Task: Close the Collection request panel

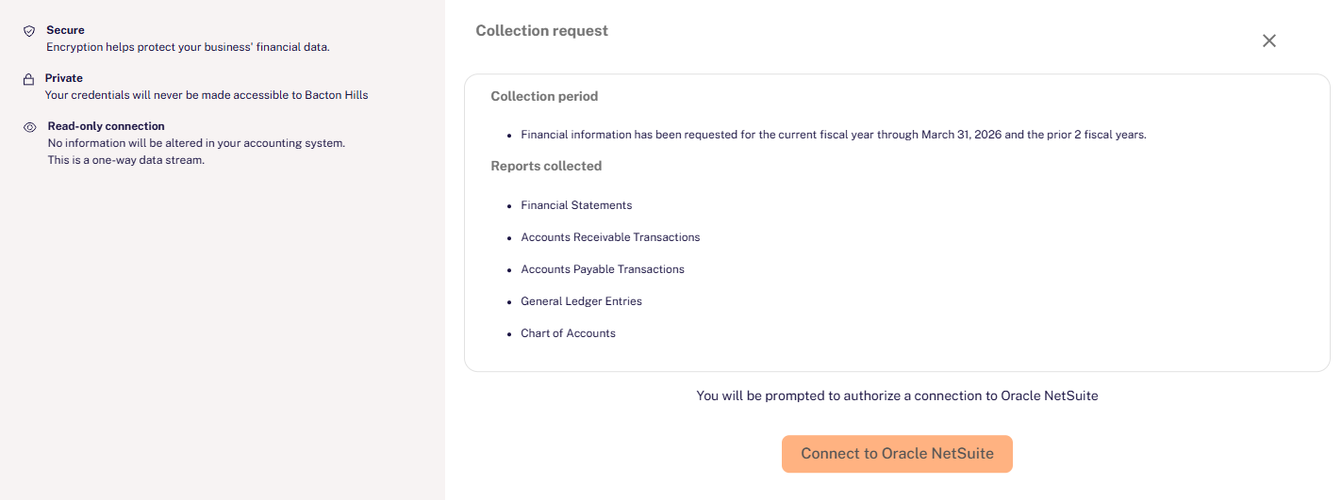Action: (x=1268, y=40)
